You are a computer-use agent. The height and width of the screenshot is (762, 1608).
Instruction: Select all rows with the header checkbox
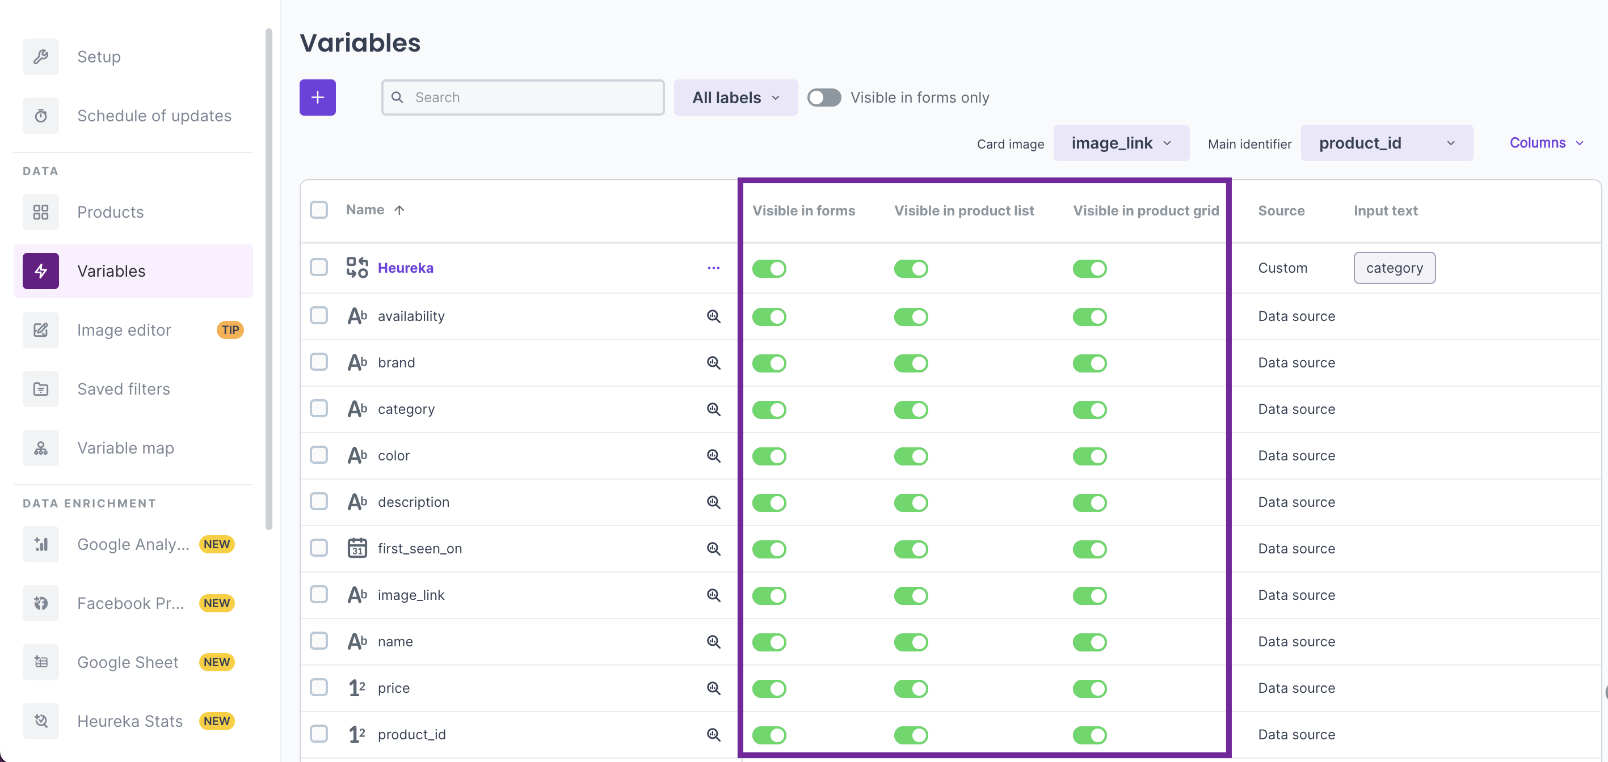pyautogui.click(x=319, y=210)
